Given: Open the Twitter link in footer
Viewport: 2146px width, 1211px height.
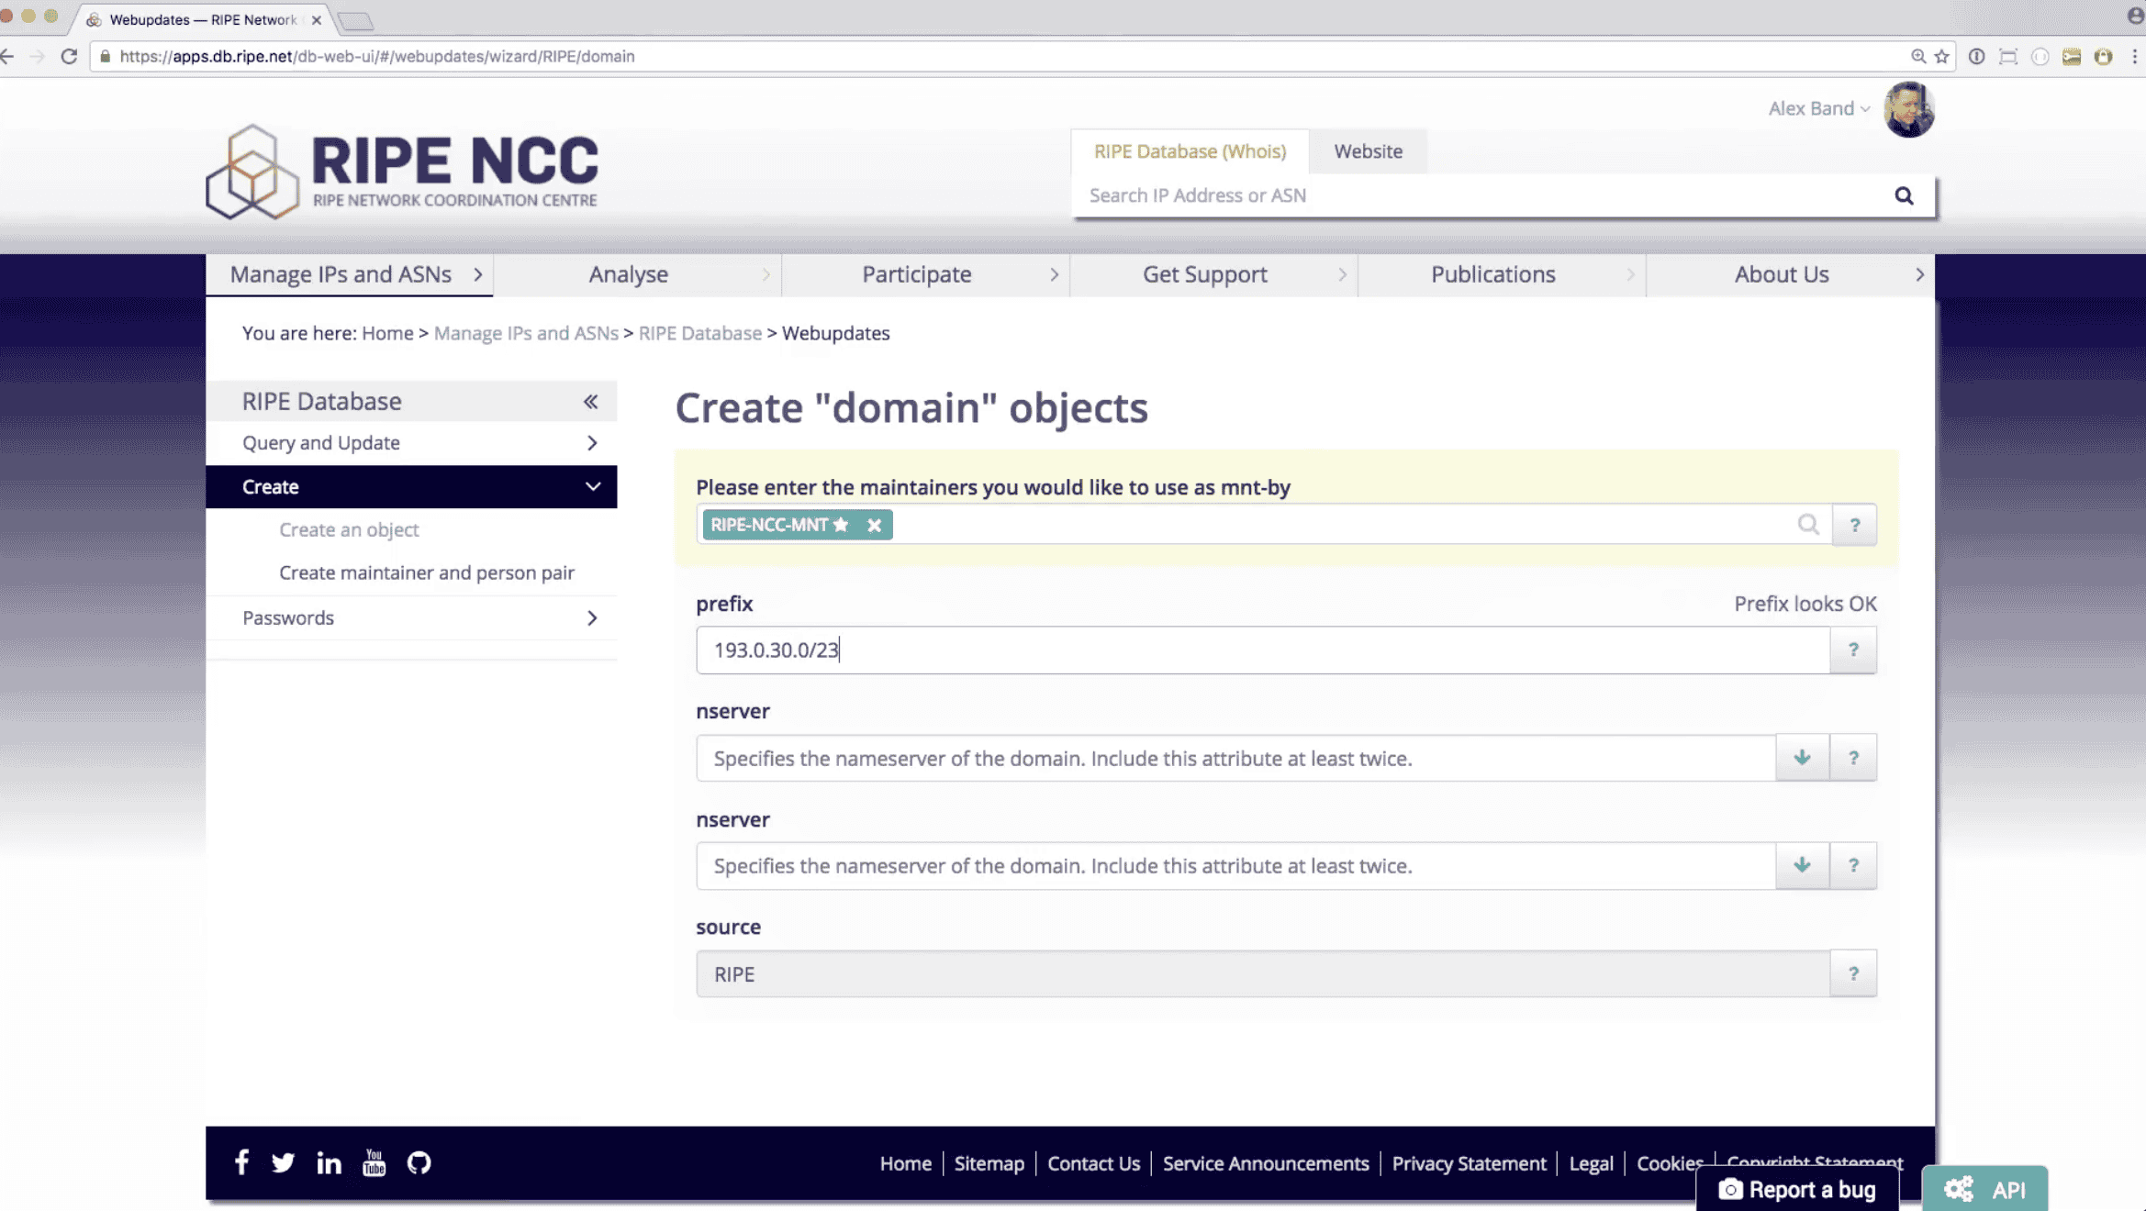Looking at the screenshot, I should pyautogui.click(x=283, y=1163).
